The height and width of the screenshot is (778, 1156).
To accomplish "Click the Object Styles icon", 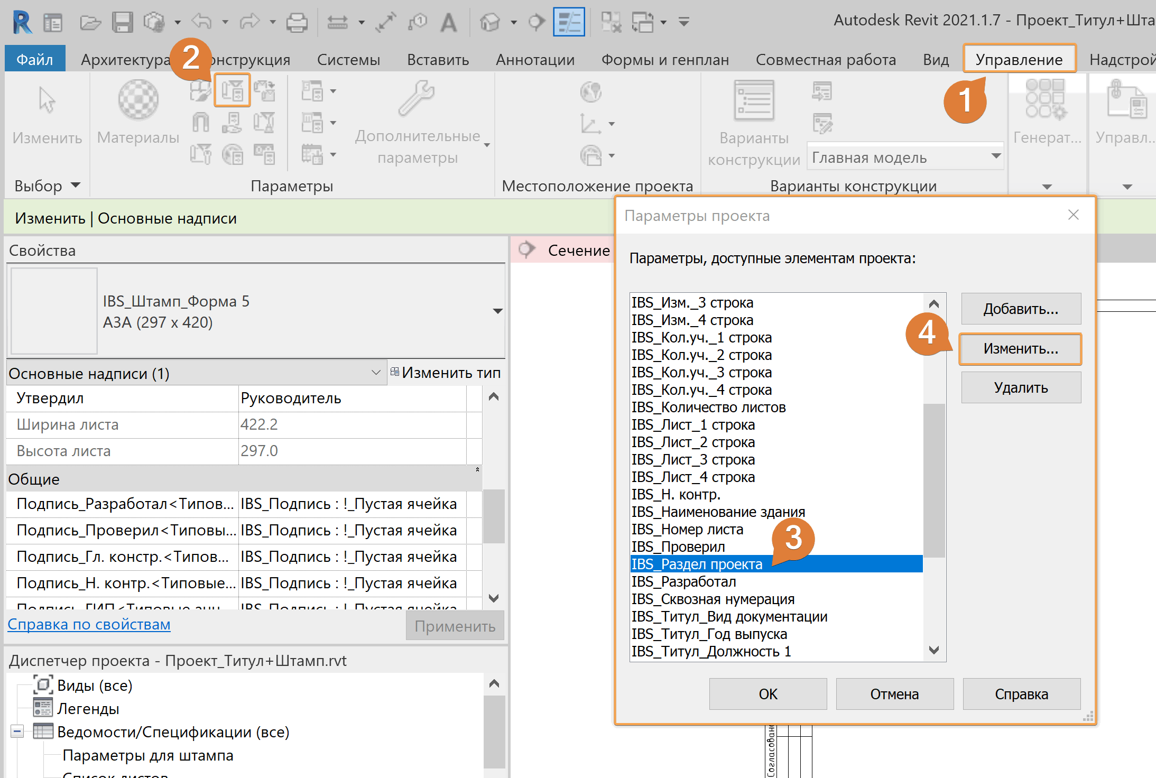I will (200, 91).
